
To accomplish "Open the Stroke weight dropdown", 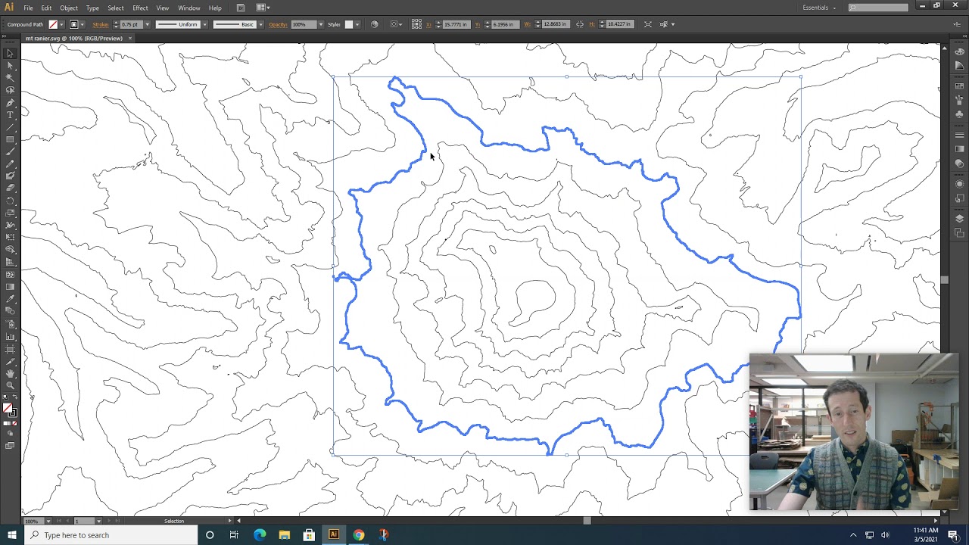I will (x=147, y=24).
